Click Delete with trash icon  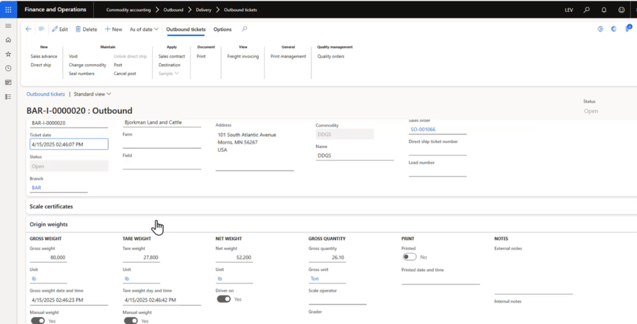click(x=86, y=29)
